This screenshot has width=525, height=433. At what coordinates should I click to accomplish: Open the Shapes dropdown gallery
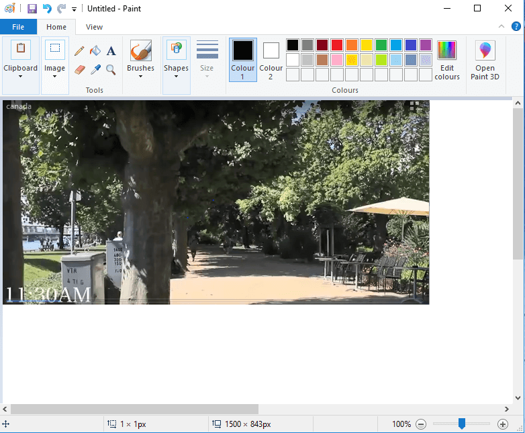pos(176,76)
